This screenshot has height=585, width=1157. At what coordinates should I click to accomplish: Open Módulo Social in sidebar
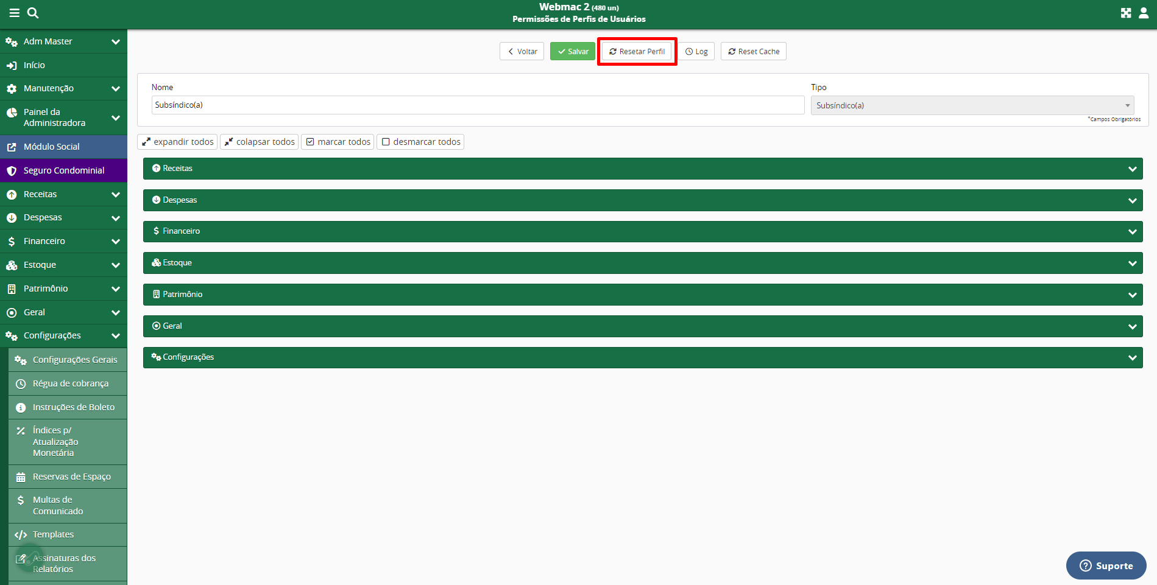pos(52,147)
